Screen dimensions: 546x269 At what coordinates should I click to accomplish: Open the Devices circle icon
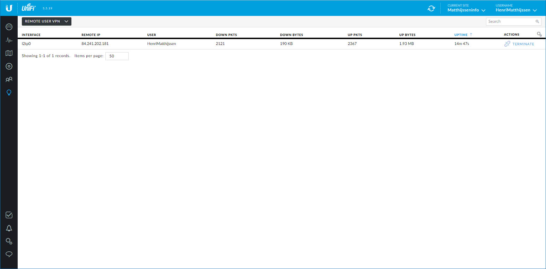[9, 66]
